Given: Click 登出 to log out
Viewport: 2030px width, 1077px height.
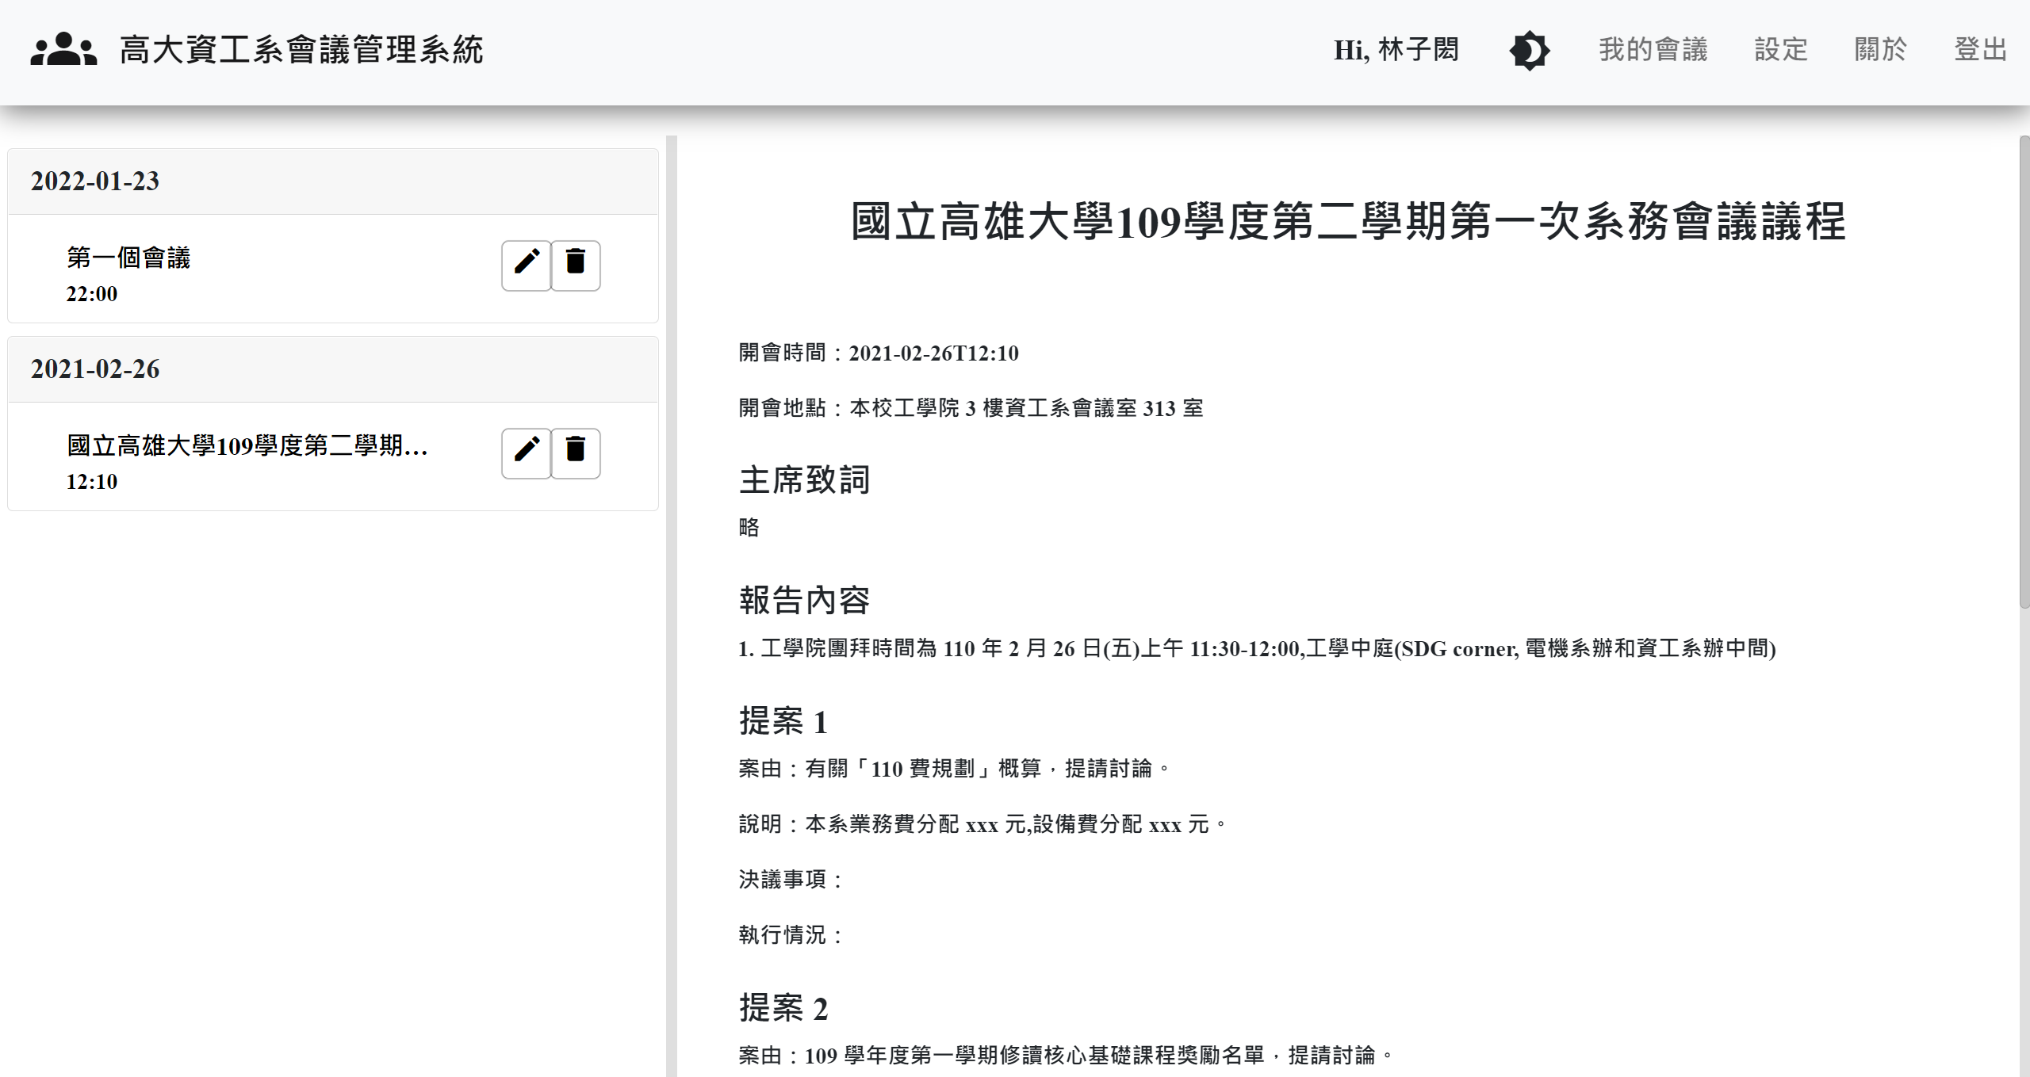Looking at the screenshot, I should [x=1980, y=50].
